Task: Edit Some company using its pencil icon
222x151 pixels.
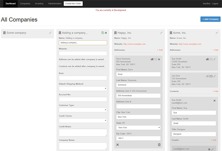Action: pos(50,33)
